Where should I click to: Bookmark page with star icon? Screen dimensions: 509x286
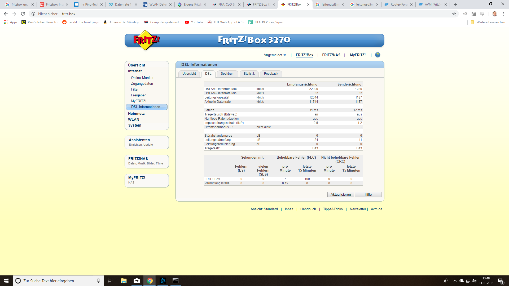coord(454,14)
